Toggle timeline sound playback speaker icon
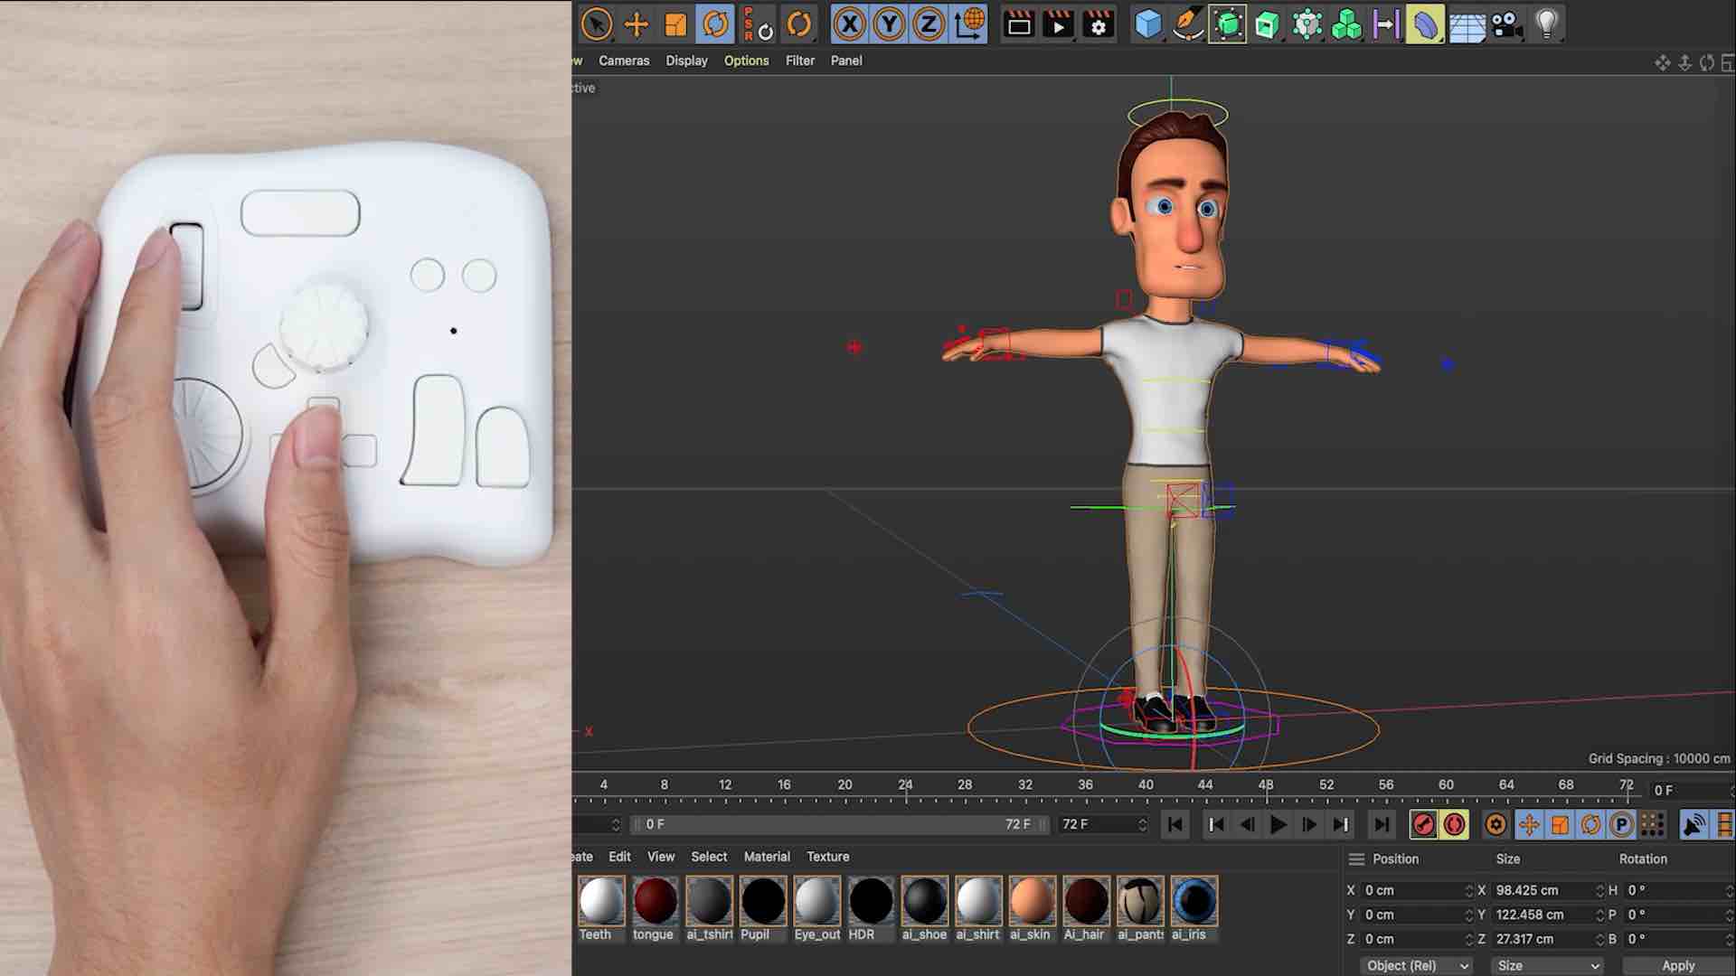 pos(1694,824)
